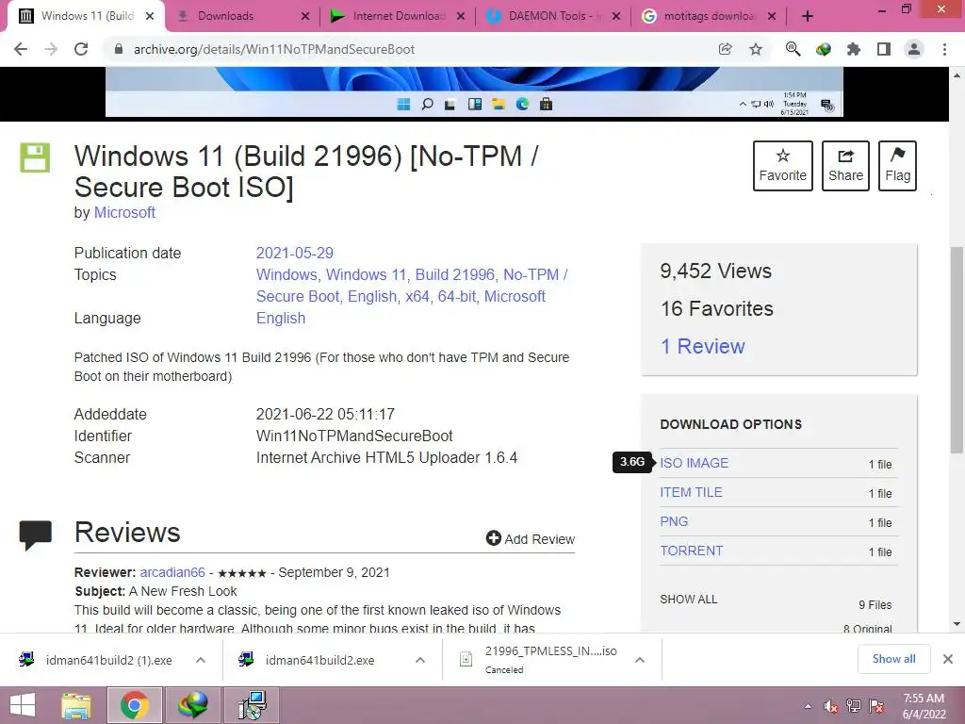
Task: Switch to the DAEMON Tools tab
Action: tap(552, 16)
